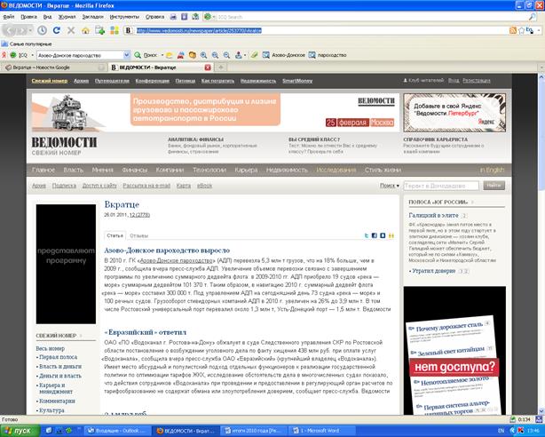Image resolution: width=545 pixels, height=437 pixels.
Task: Open the new tab page-plus icon
Action: [x=100, y=30]
